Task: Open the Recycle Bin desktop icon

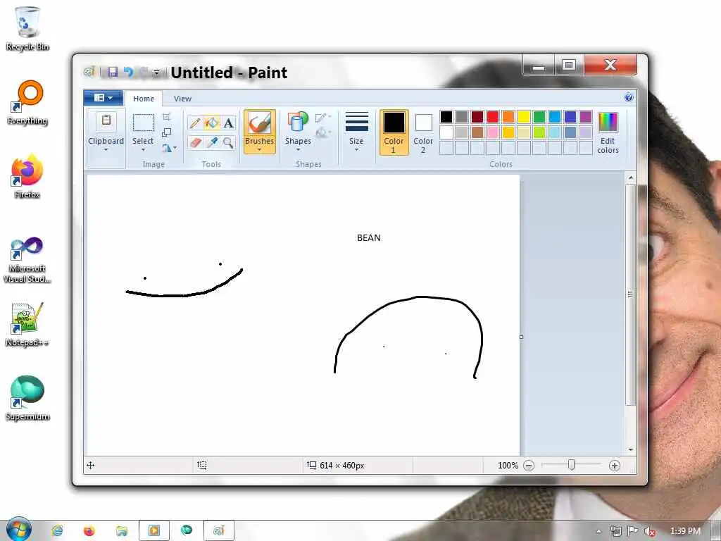Action: pyautogui.click(x=27, y=28)
